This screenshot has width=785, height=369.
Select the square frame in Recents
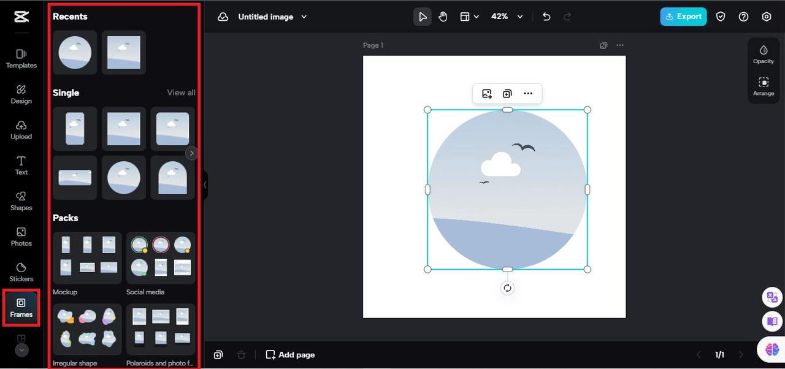click(124, 53)
